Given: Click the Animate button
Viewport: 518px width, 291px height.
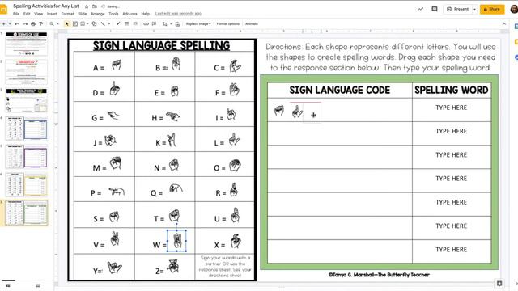Looking at the screenshot, I should [x=252, y=24].
